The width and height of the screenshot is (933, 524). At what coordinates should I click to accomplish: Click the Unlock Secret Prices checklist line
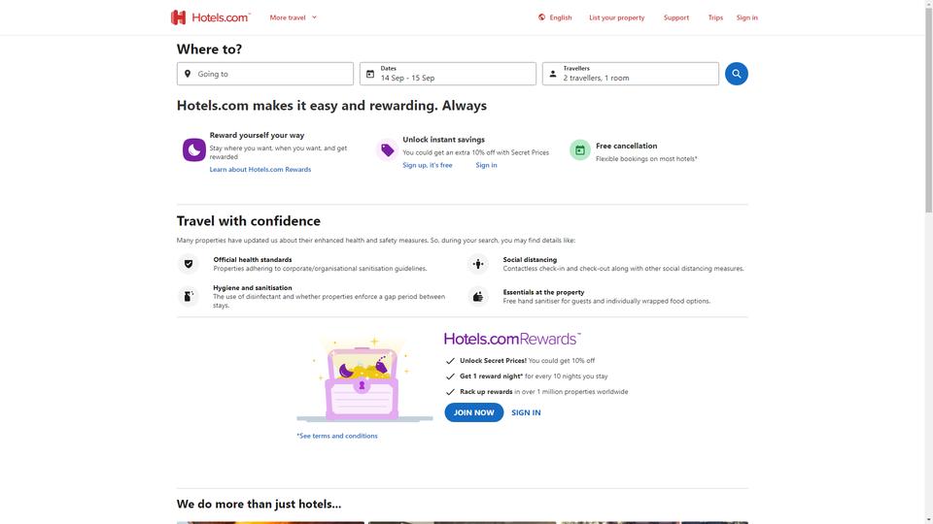point(527,361)
